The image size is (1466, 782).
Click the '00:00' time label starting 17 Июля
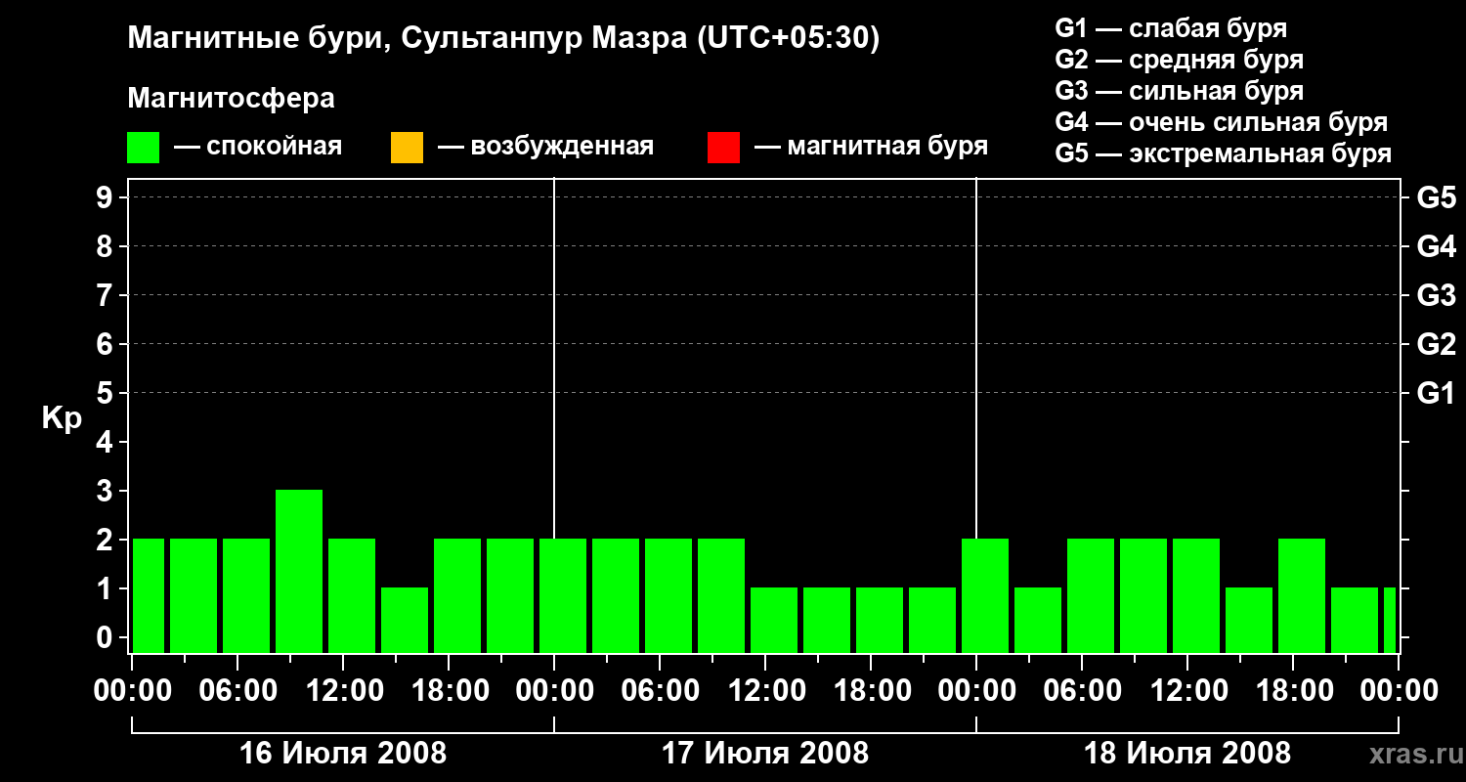554,691
